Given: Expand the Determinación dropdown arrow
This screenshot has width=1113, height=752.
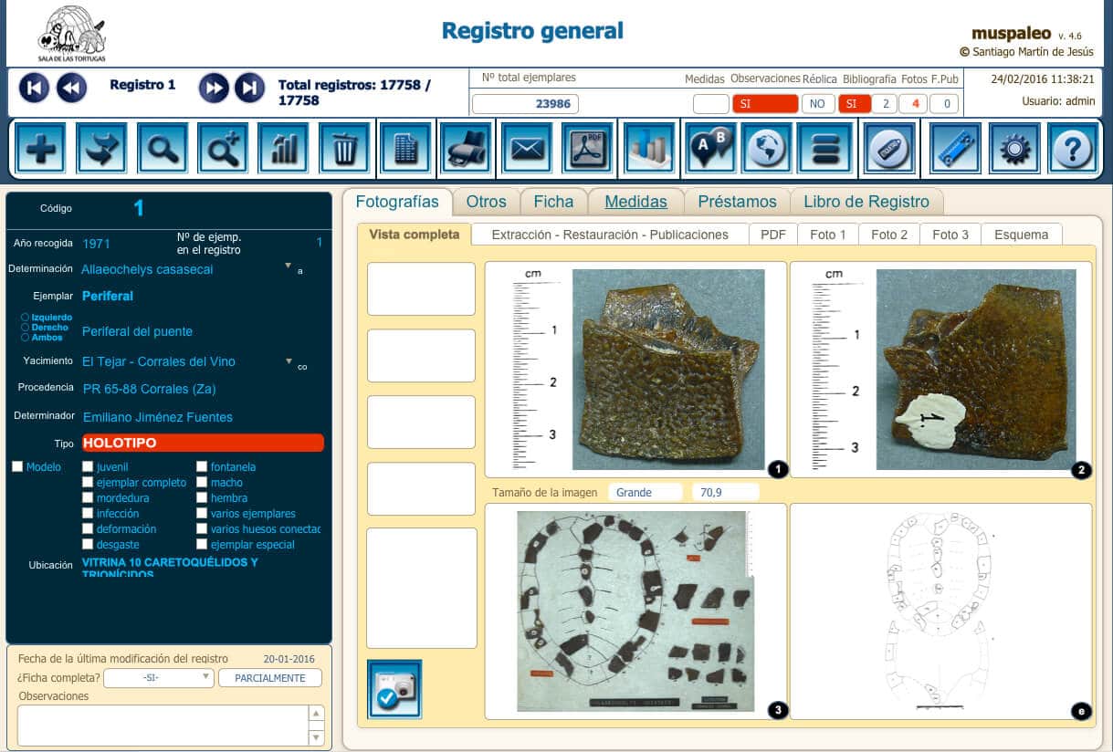Looking at the screenshot, I should click(289, 266).
